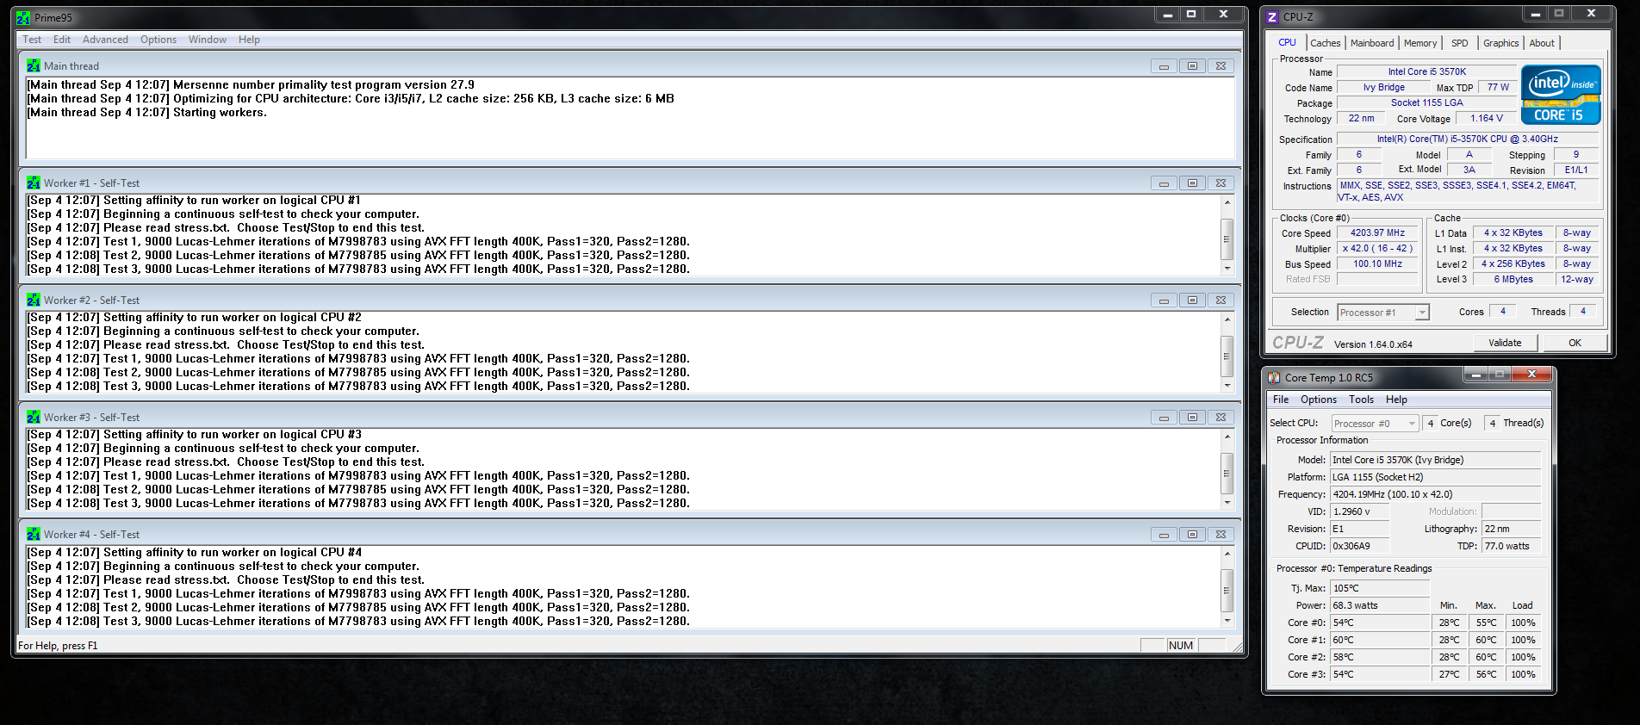Image resolution: width=1640 pixels, height=725 pixels.
Task: Click the scroll up arrow in Worker #3 log
Action: click(x=1227, y=436)
